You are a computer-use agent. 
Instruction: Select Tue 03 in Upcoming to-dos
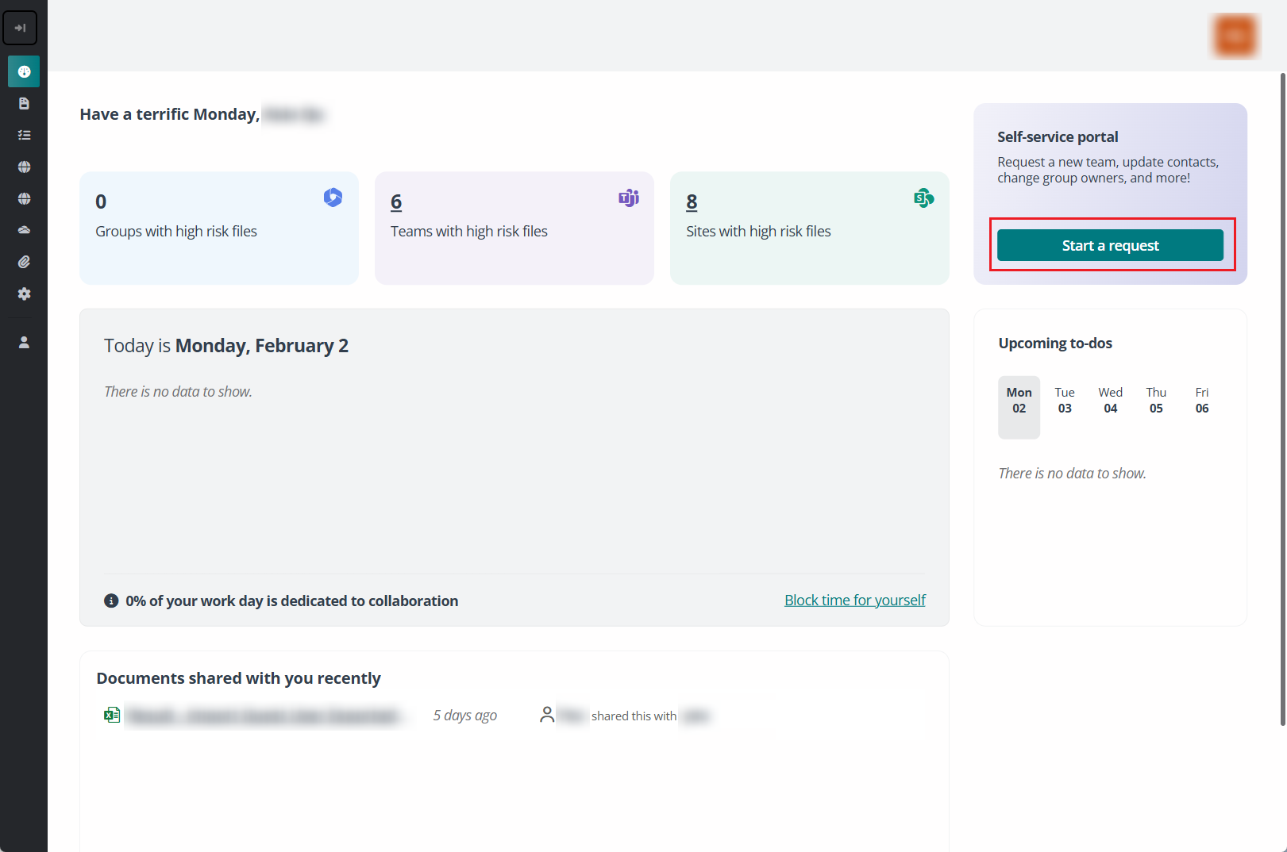tap(1064, 401)
